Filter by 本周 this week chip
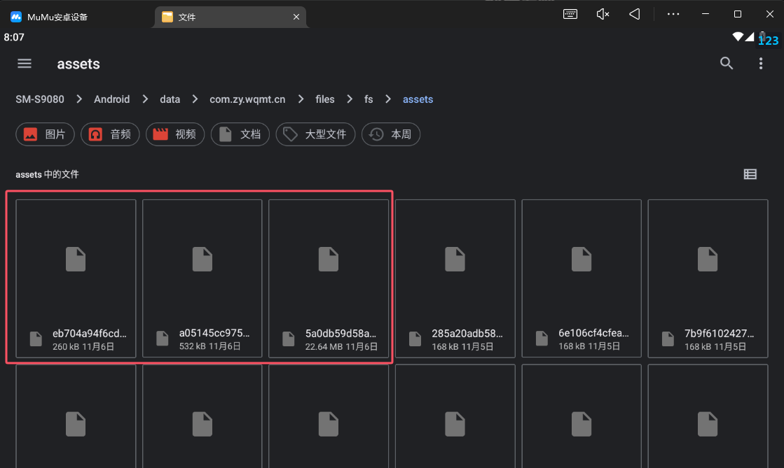Screen dimensions: 784x468 click(390, 134)
